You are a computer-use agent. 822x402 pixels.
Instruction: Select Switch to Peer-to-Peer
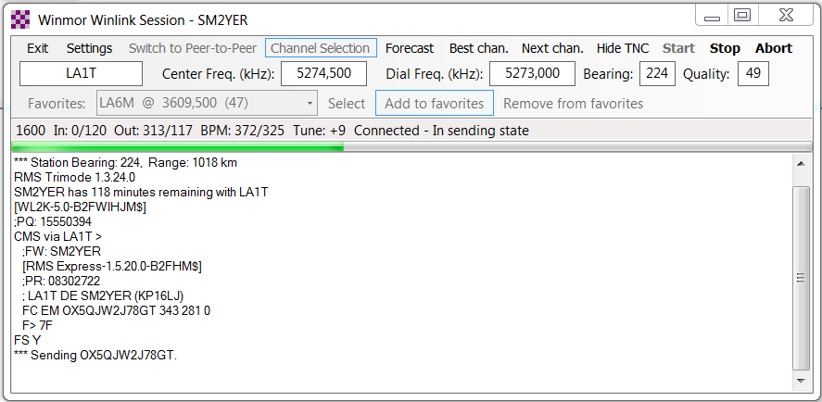(193, 48)
